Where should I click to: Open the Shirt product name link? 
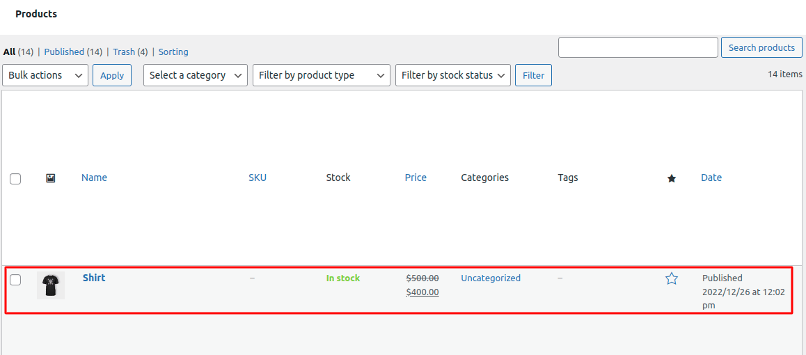pyautogui.click(x=94, y=278)
